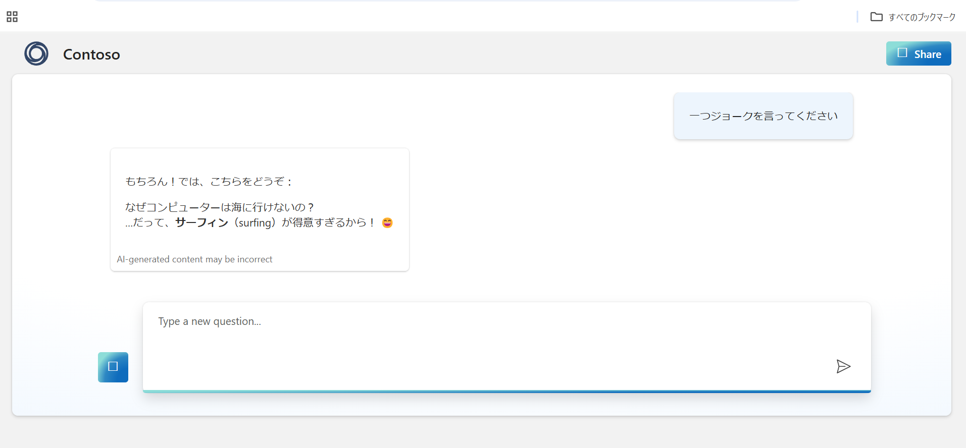Click the Share button
966x448 pixels.
(919, 53)
